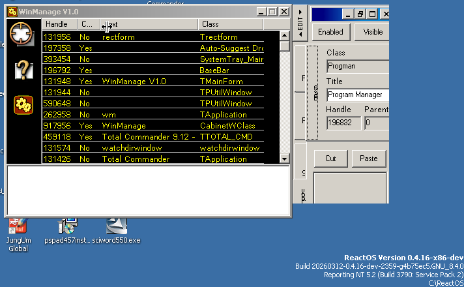Click the gears settings icon
This screenshot has height=287, width=464.
pyautogui.click(x=23, y=104)
